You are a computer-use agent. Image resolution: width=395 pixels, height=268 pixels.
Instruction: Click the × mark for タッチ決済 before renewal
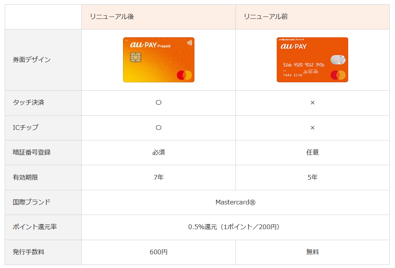312,103
